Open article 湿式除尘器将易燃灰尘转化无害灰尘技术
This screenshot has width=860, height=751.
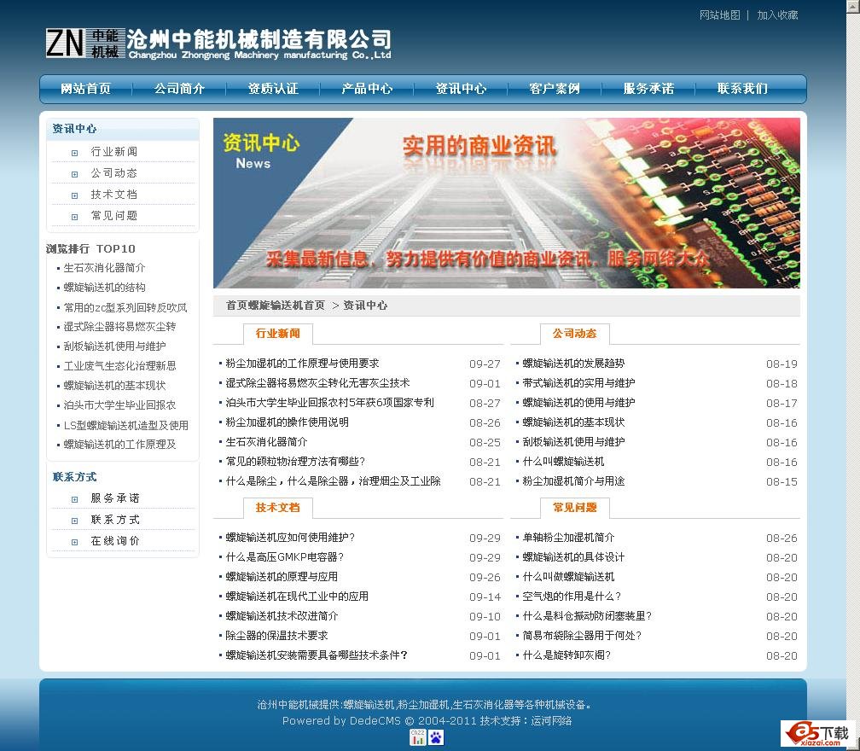coord(317,383)
